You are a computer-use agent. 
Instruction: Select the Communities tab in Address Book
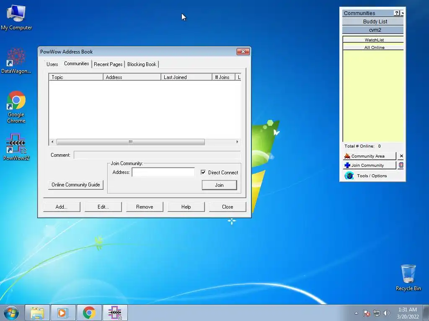[76, 64]
